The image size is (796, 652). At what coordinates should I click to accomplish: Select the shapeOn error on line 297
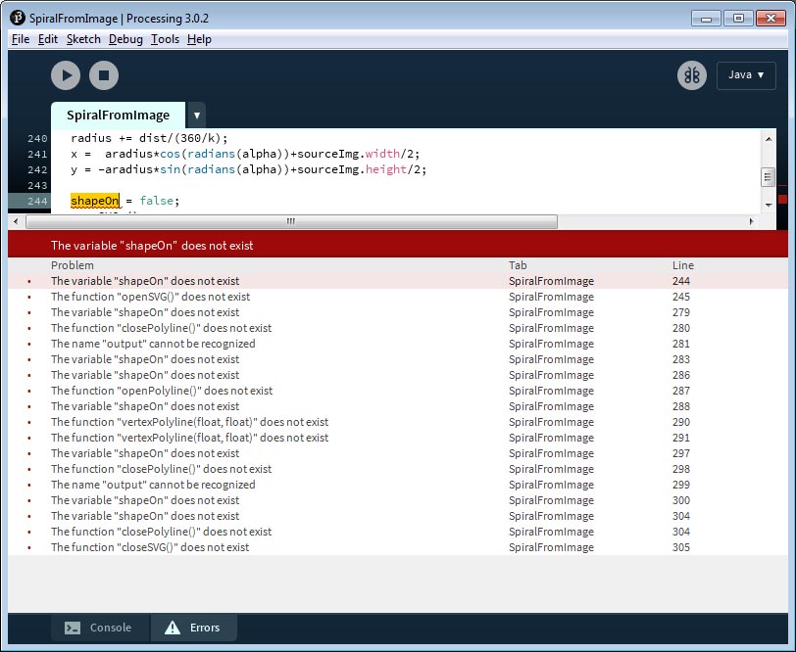click(398, 454)
